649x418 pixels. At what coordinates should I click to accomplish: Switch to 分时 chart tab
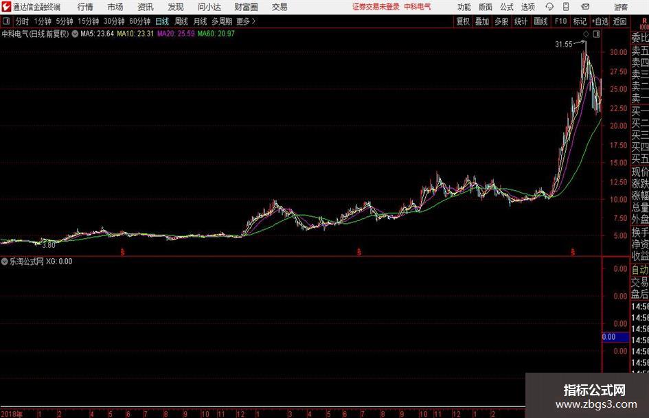(x=23, y=21)
